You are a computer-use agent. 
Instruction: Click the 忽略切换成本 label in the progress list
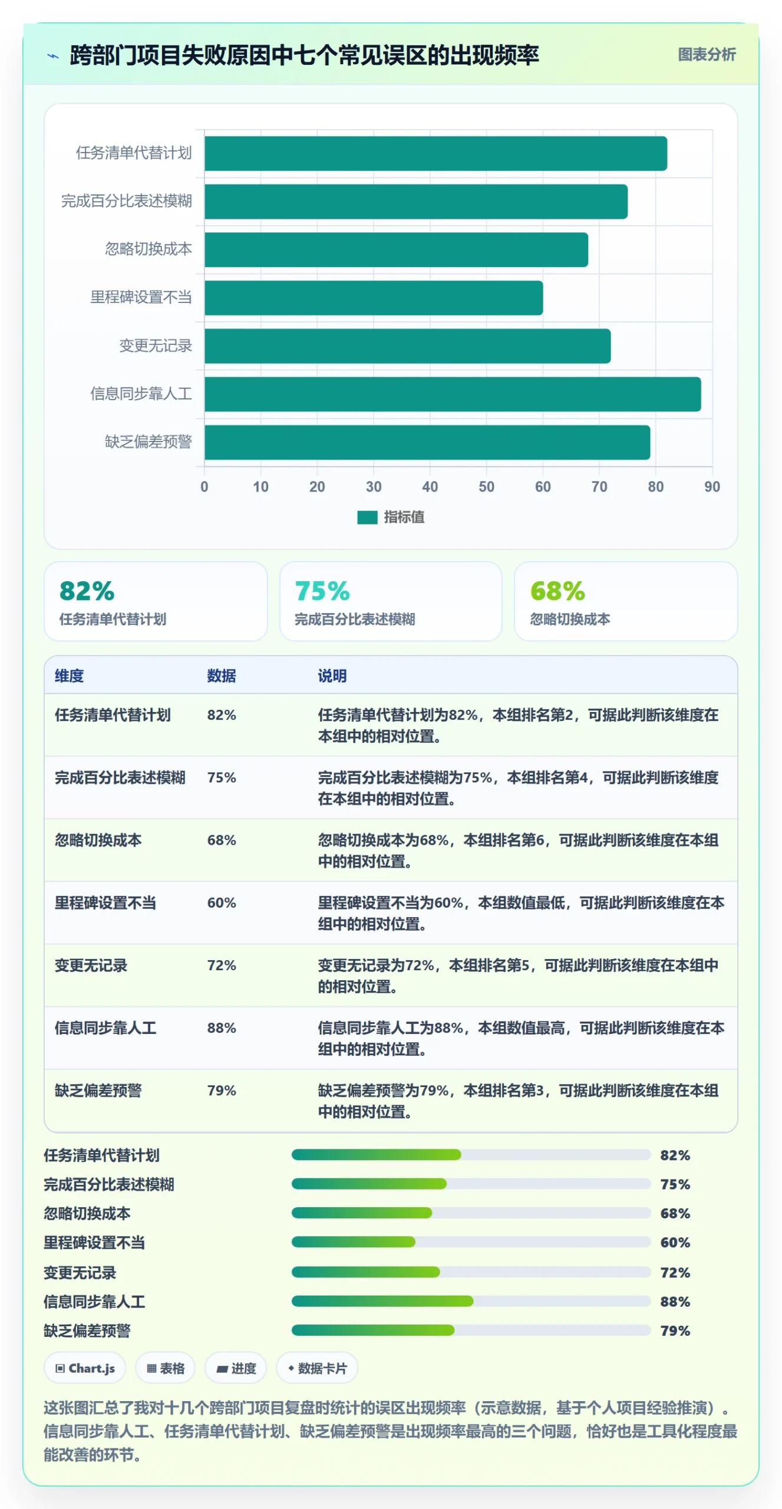(x=87, y=1213)
